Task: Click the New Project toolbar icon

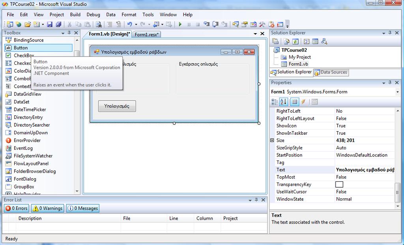Action: 10,24
